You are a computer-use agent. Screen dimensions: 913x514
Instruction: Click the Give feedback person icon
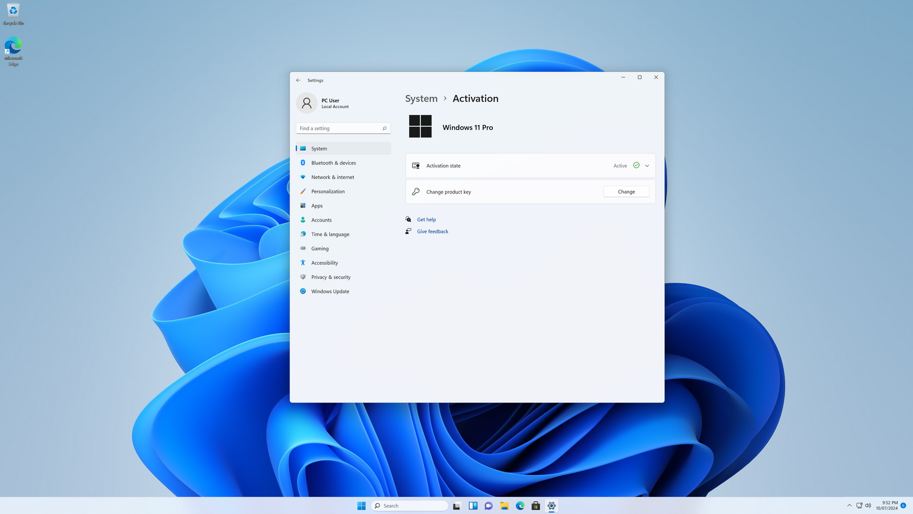[x=409, y=231]
